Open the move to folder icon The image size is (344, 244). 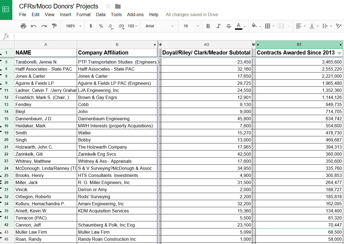coord(118,6)
